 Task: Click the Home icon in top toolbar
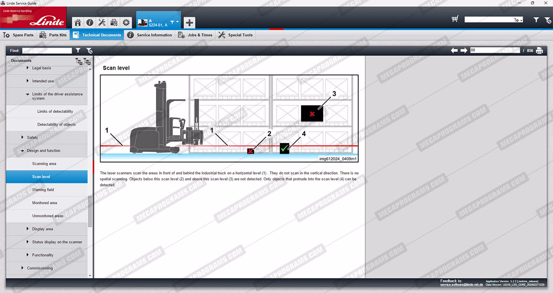click(x=78, y=22)
